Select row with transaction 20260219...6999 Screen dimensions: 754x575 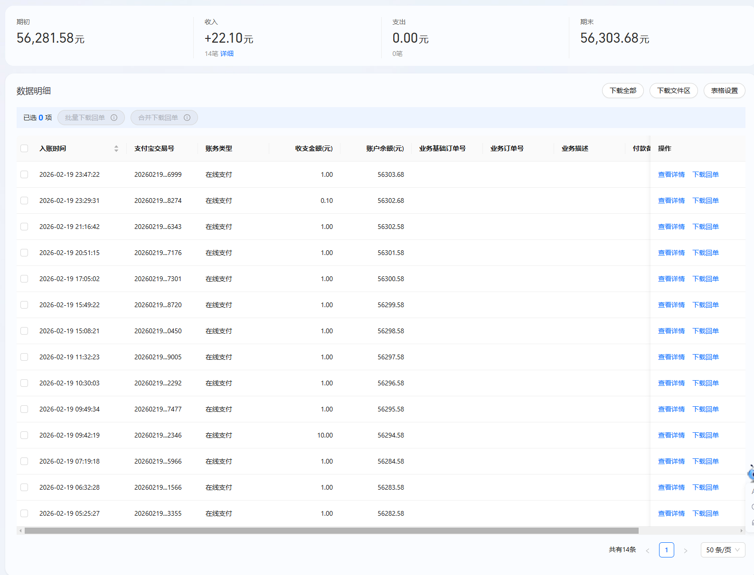point(24,174)
